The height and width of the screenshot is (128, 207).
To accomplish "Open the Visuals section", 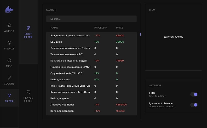I will (9, 45).
